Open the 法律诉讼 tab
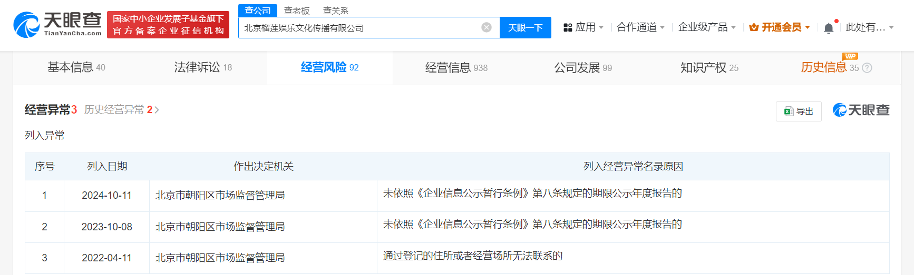 coord(203,67)
